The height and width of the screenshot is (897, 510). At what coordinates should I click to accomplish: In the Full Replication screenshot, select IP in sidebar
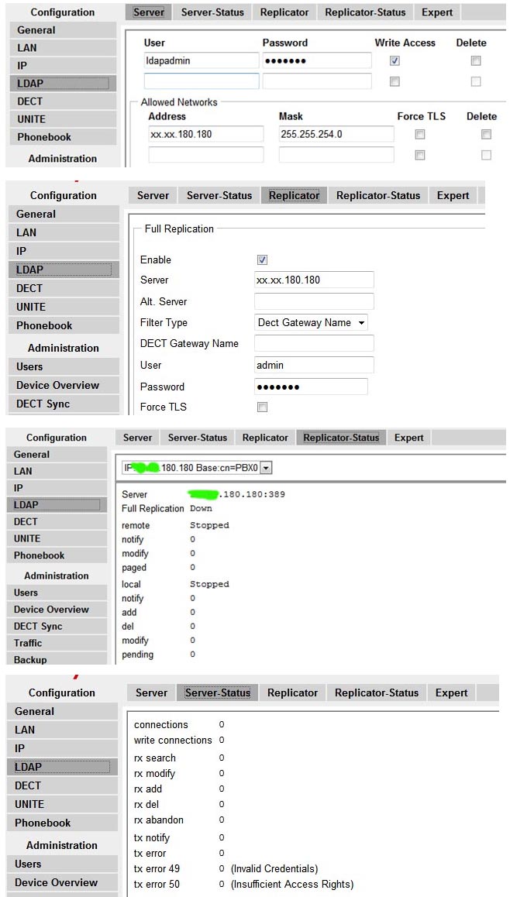(x=64, y=250)
